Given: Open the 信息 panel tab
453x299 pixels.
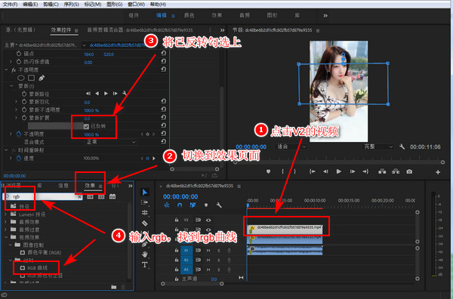Looking at the screenshot, I should coord(63,186).
